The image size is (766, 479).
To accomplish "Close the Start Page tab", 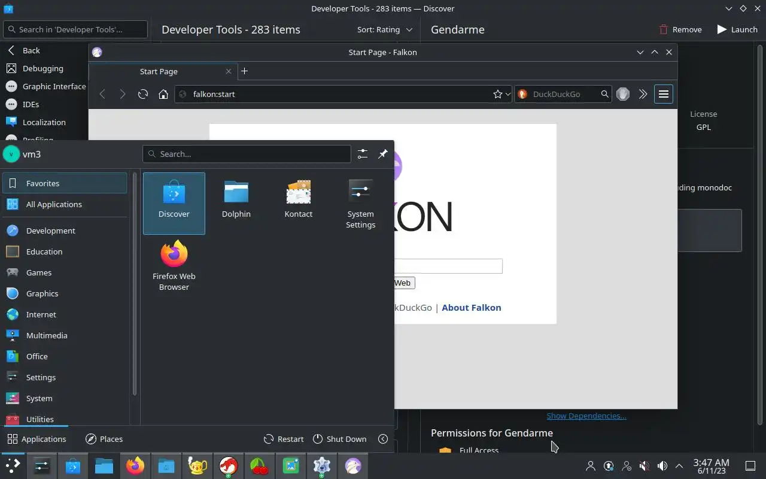I will tap(229, 71).
